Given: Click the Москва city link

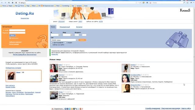Looking at the screenshot, I should [x=8, y=92].
